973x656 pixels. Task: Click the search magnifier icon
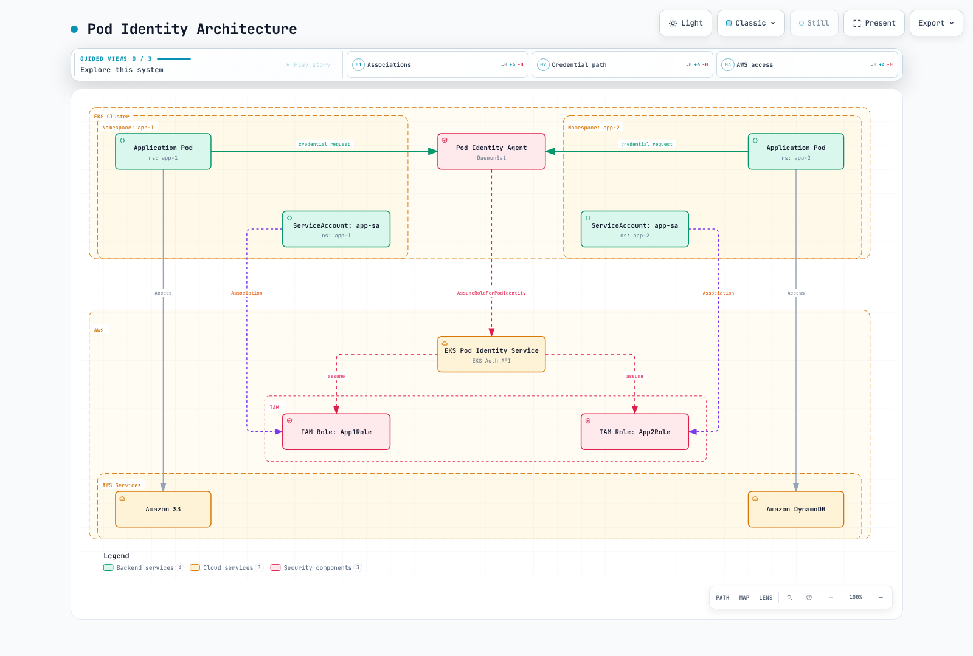pos(789,598)
